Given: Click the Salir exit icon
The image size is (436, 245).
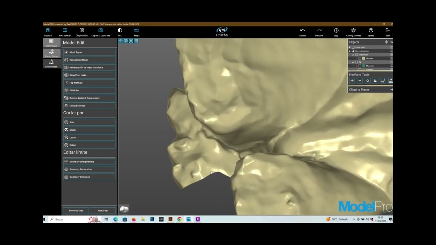Looking at the screenshot, I should coord(388,31).
